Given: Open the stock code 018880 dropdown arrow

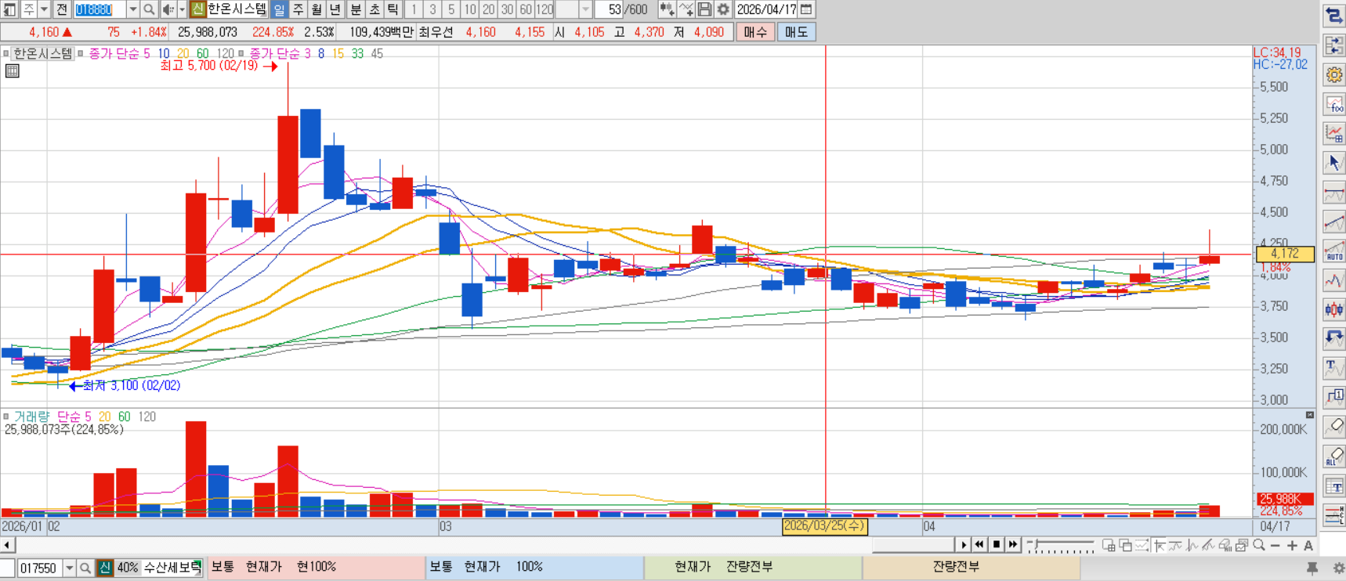Looking at the screenshot, I should click(x=132, y=9).
